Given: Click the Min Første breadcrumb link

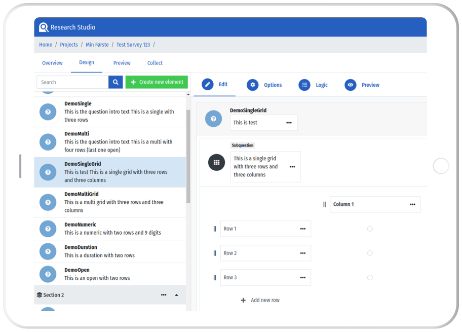Looking at the screenshot, I should pyautogui.click(x=97, y=45).
